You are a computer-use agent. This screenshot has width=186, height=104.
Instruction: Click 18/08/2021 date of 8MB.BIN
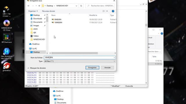tap(96, 19)
